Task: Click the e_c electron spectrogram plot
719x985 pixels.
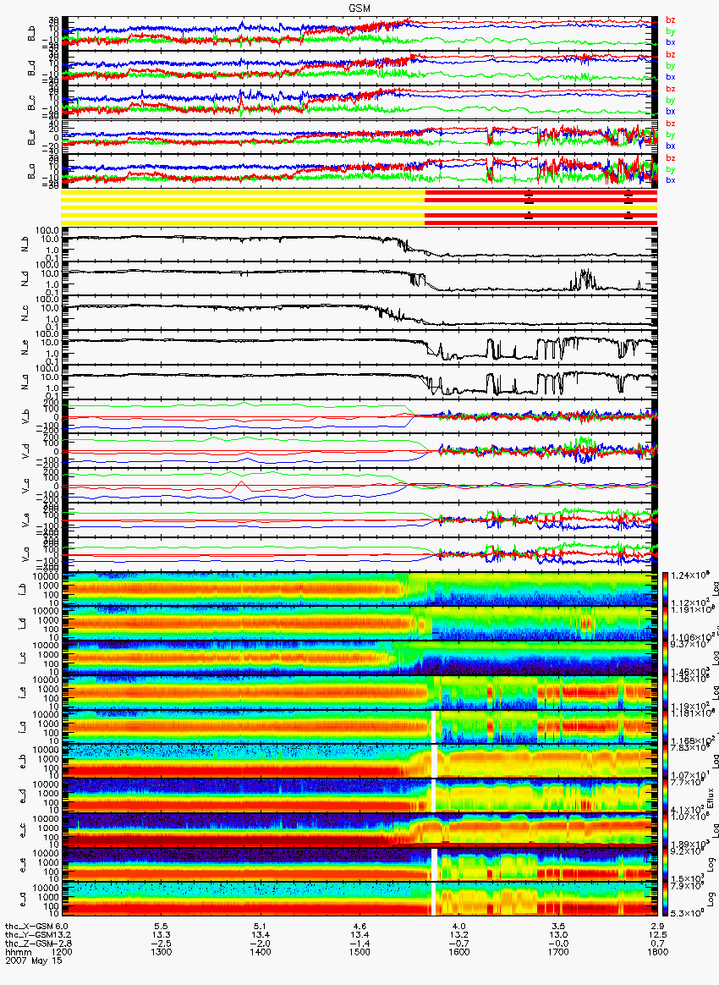Action: [359, 831]
